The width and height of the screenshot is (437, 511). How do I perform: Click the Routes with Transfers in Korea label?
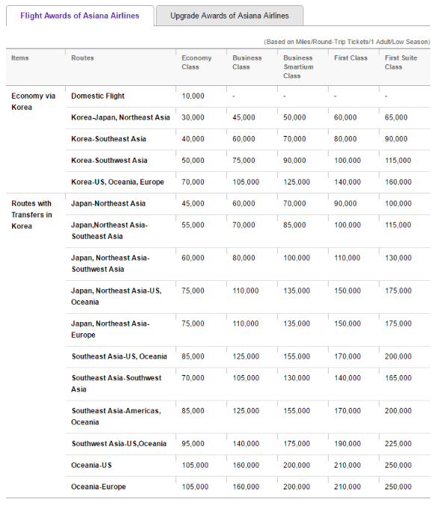[x=31, y=214]
